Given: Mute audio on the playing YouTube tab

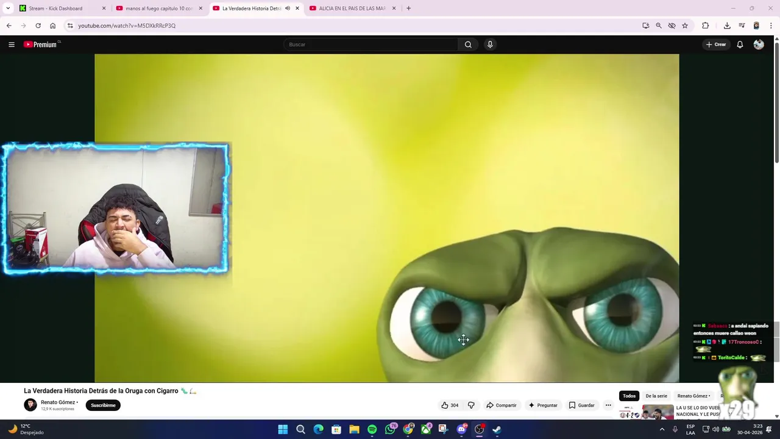Looking at the screenshot, I should pyautogui.click(x=288, y=9).
